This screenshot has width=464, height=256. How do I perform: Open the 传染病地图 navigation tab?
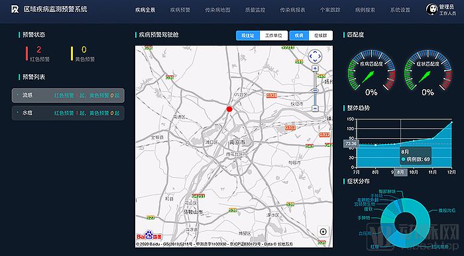click(x=218, y=10)
